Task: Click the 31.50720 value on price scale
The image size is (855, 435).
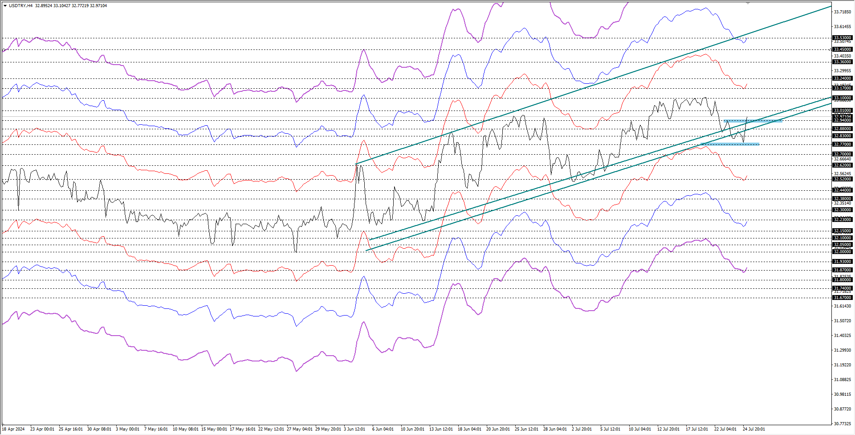Action: tap(843, 321)
